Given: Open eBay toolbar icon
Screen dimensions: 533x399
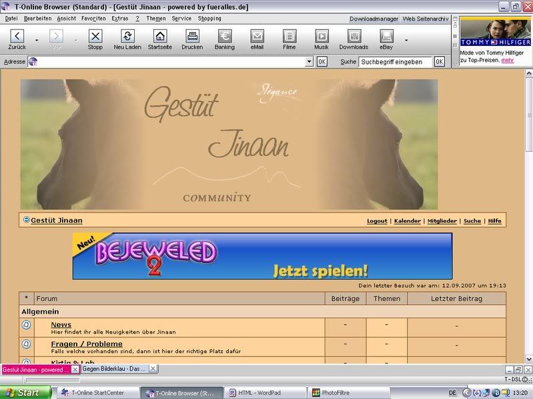Looking at the screenshot, I should (x=386, y=36).
